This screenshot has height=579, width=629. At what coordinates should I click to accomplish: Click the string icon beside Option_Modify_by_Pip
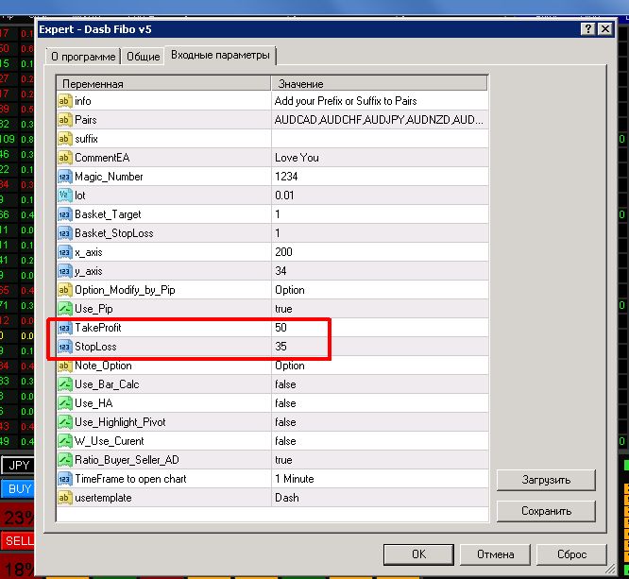tap(64, 290)
